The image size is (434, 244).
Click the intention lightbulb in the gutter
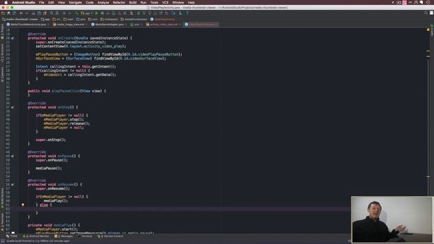coord(23,205)
